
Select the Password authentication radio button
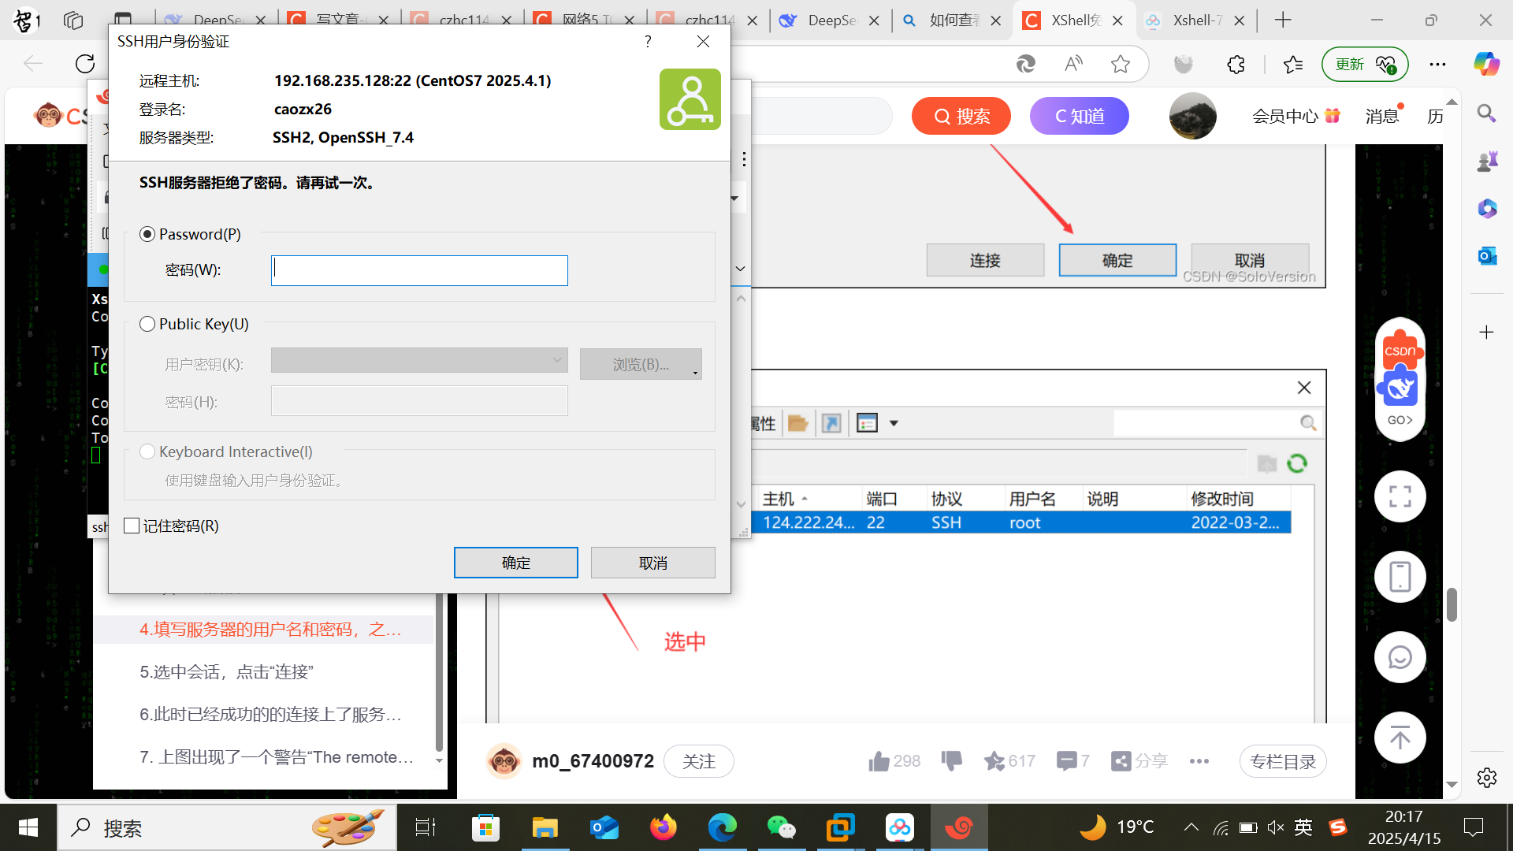pyautogui.click(x=147, y=235)
